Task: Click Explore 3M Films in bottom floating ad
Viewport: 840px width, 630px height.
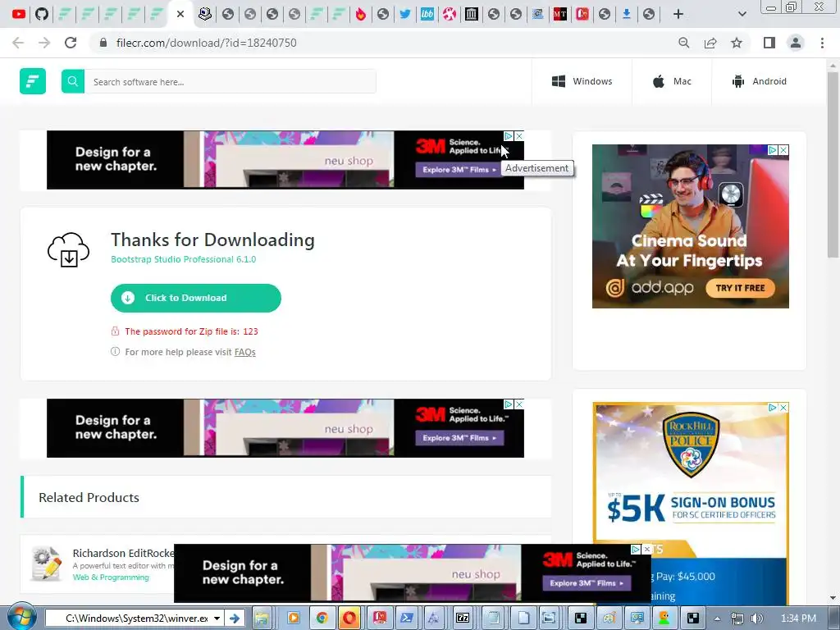Action: 587,583
